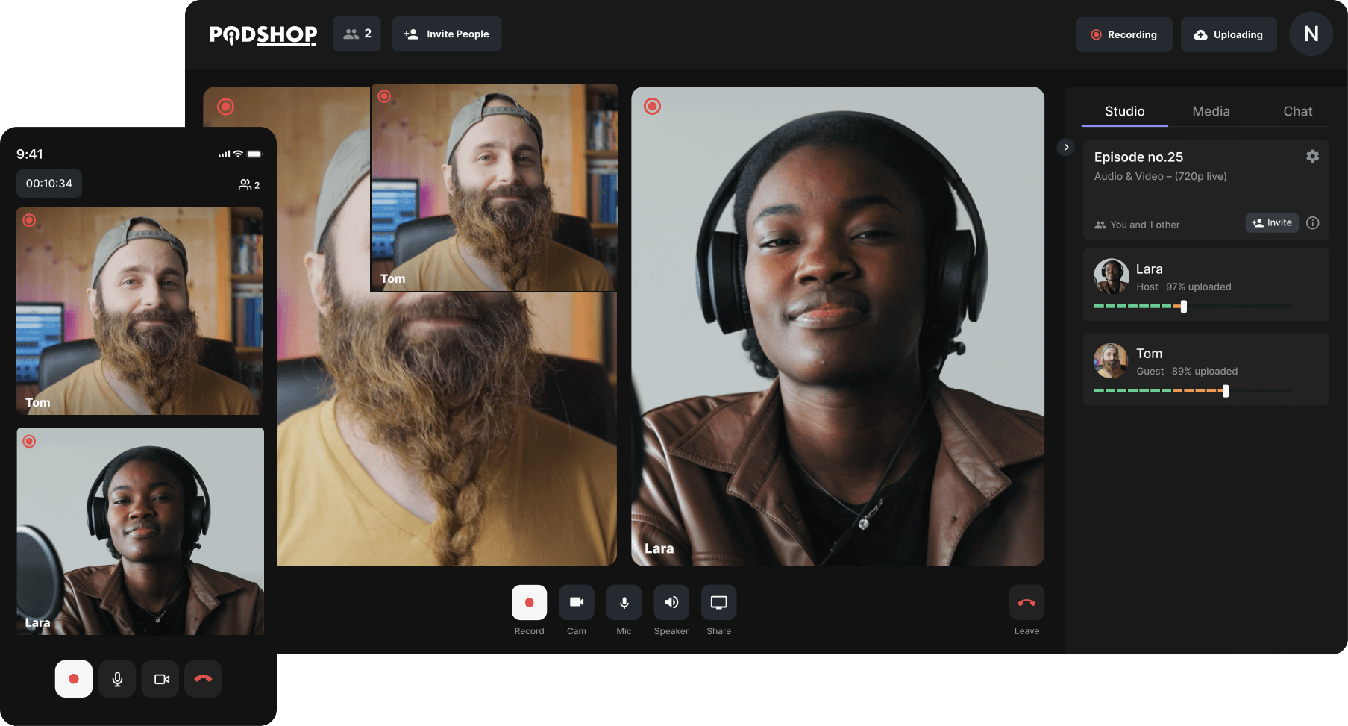This screenshot has height=726, width=1348.
Task: Click the mobile signal strength icon
Action: coord(224,154)
